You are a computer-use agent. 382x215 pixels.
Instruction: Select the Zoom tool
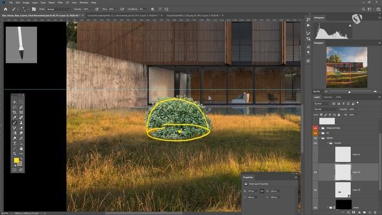click(14, 153)
